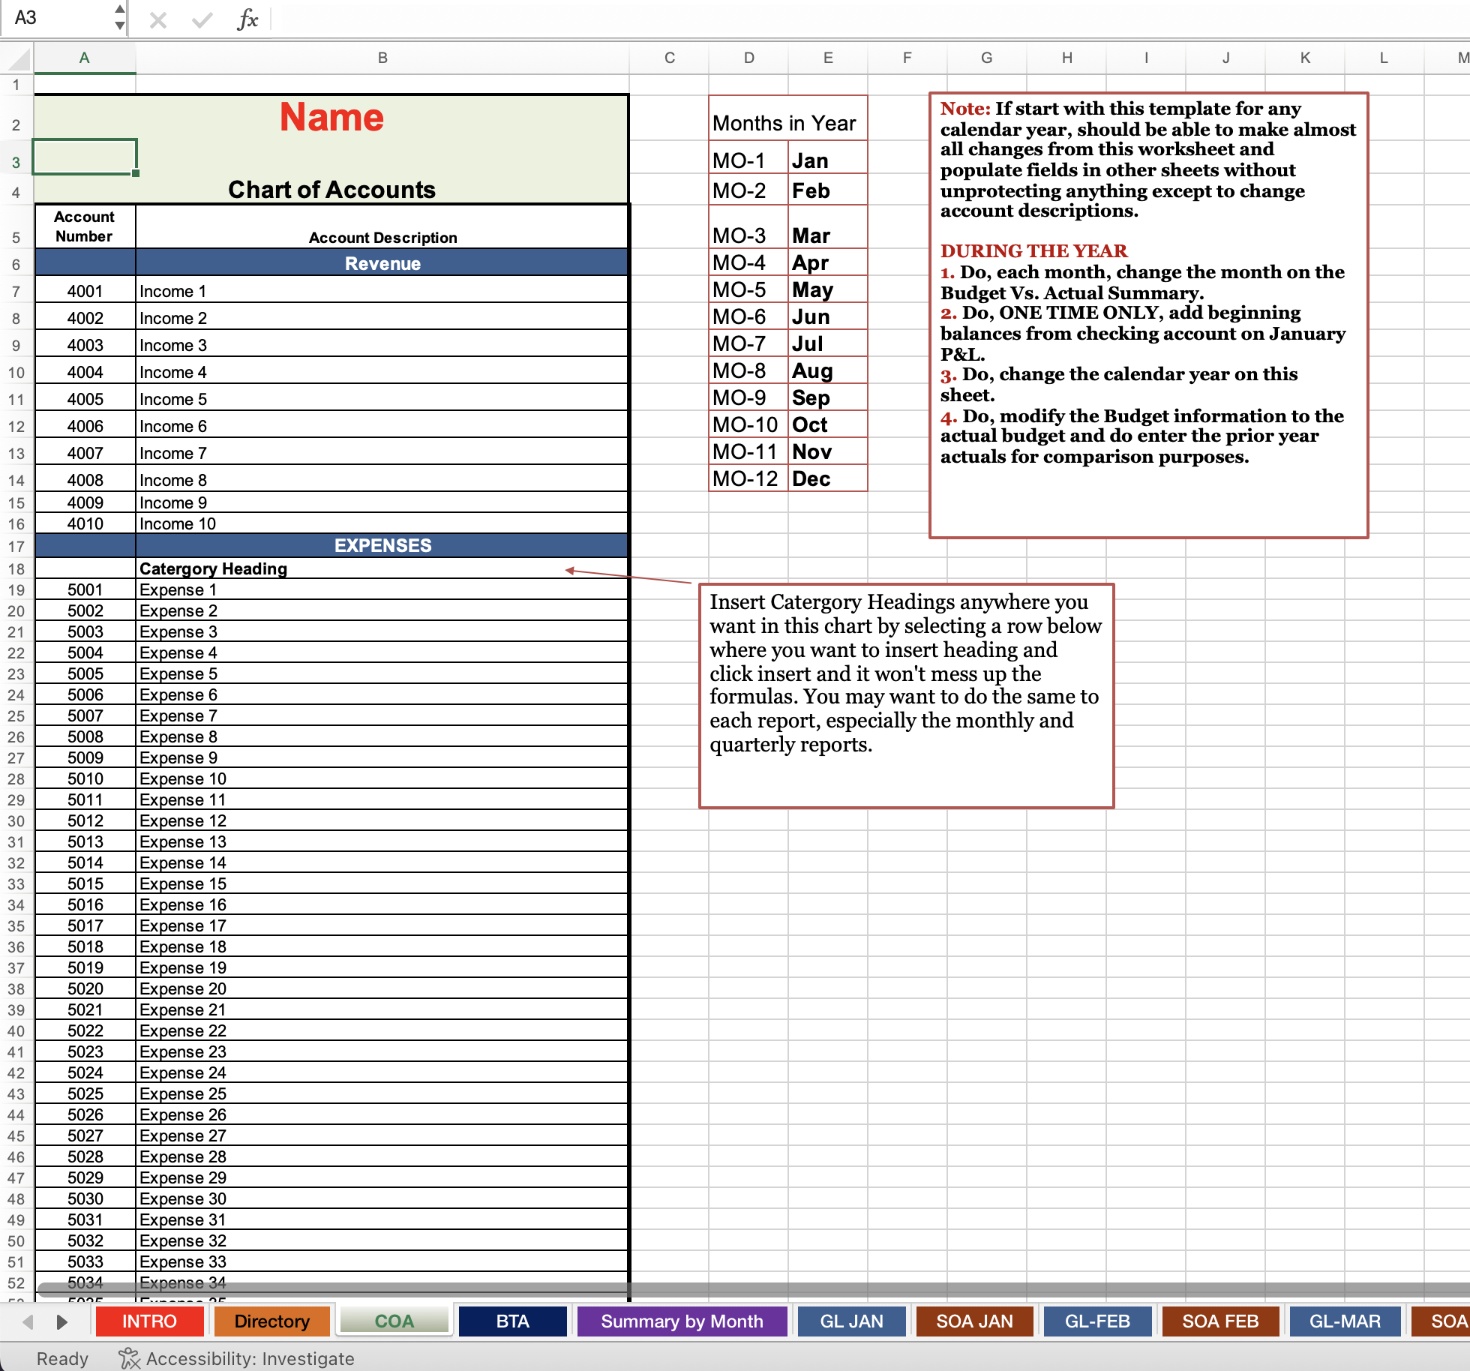Switch to the INTRO sheet tab

pos(149,1321)
